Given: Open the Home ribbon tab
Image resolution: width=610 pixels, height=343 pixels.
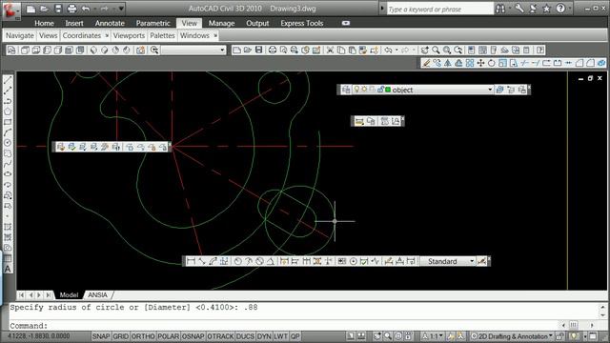Looking at the screenshot, I should [44, 23].
